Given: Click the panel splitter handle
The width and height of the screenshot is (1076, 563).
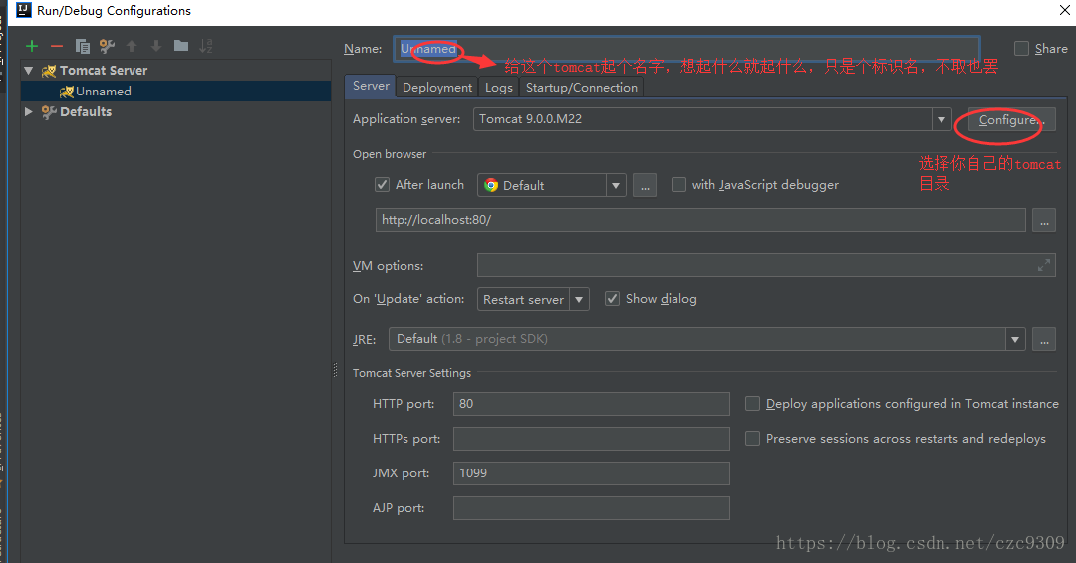Looking at the screenshot, I should click(x=335, y=370).
